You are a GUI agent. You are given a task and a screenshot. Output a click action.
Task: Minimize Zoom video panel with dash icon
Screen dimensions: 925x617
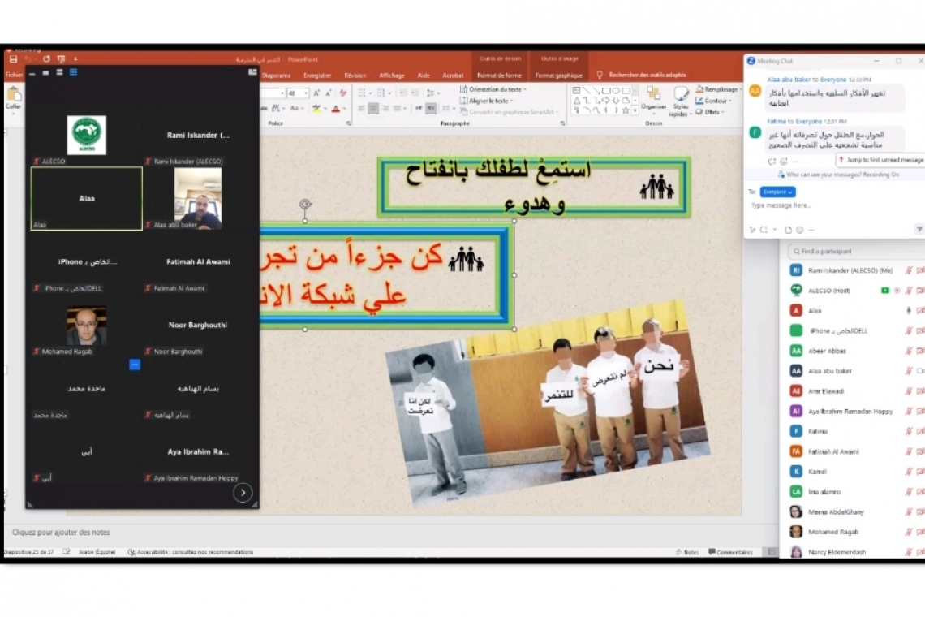(x=32, y=73)
